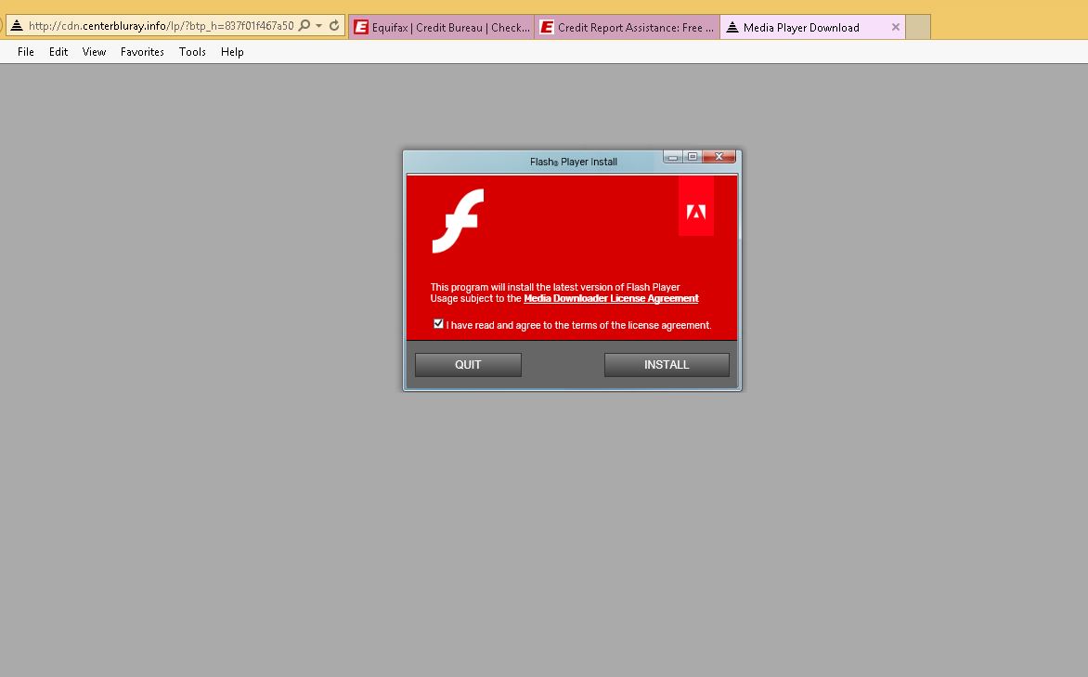This screenshot has height=677, width=1088.
Task: Click the Media Player Download tab favicon
Action: click(732, 27)
